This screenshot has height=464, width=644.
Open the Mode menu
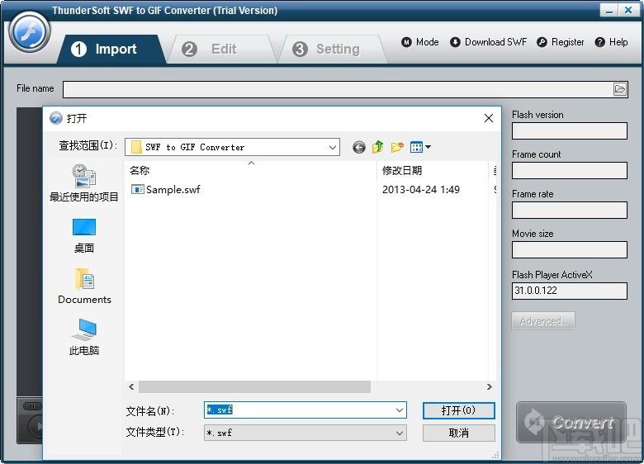(x=419, y=42)
